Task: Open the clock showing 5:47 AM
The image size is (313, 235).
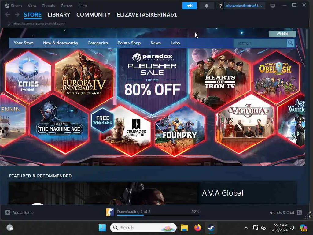Action: pos(279,228)
